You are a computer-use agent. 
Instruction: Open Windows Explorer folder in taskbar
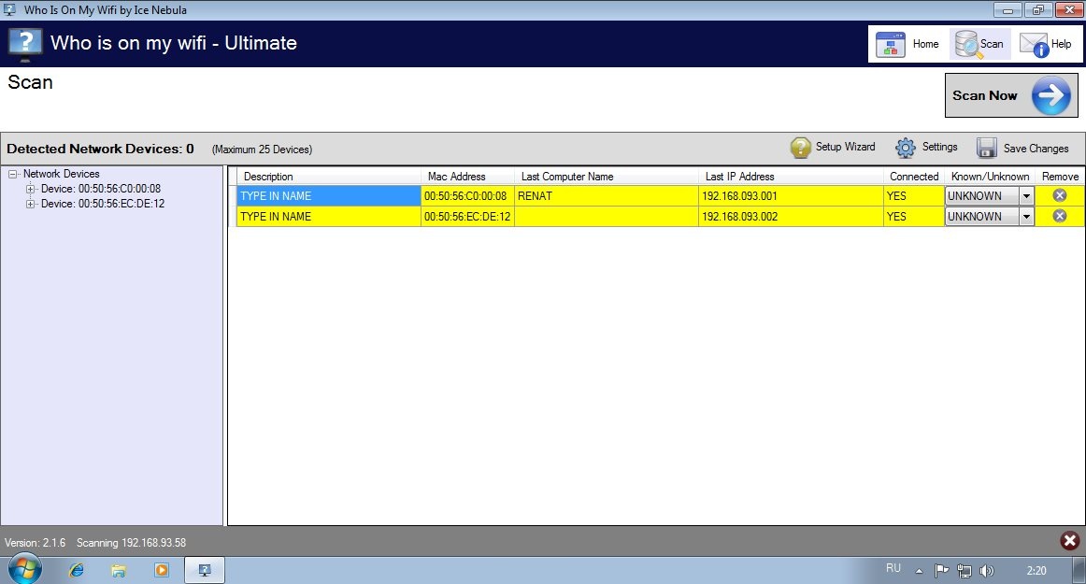tap(119, 571)
